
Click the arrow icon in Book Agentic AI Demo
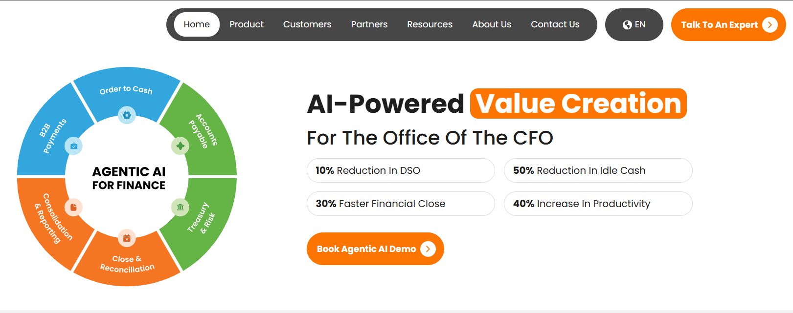pyautogui.click(x=428, y=249)
